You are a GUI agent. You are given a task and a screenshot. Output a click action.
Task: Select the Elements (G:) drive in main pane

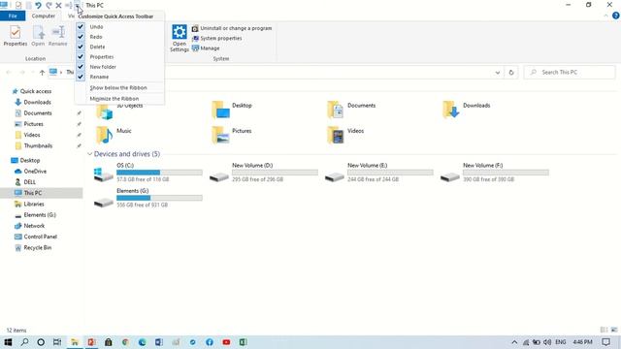(x=148, y=198)
